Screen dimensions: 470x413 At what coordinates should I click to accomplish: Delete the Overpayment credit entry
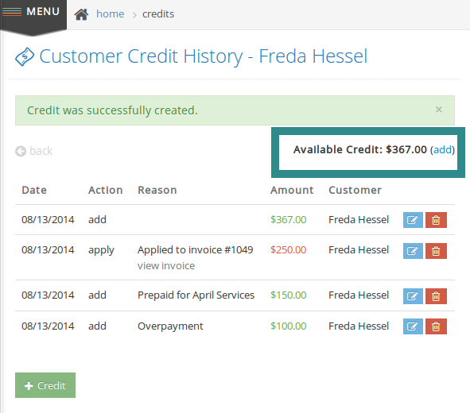436,326
